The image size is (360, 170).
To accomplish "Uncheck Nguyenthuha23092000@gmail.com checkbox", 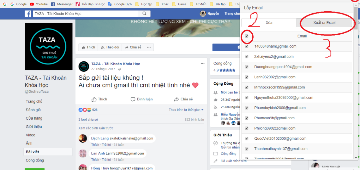I will coord(247,98).
